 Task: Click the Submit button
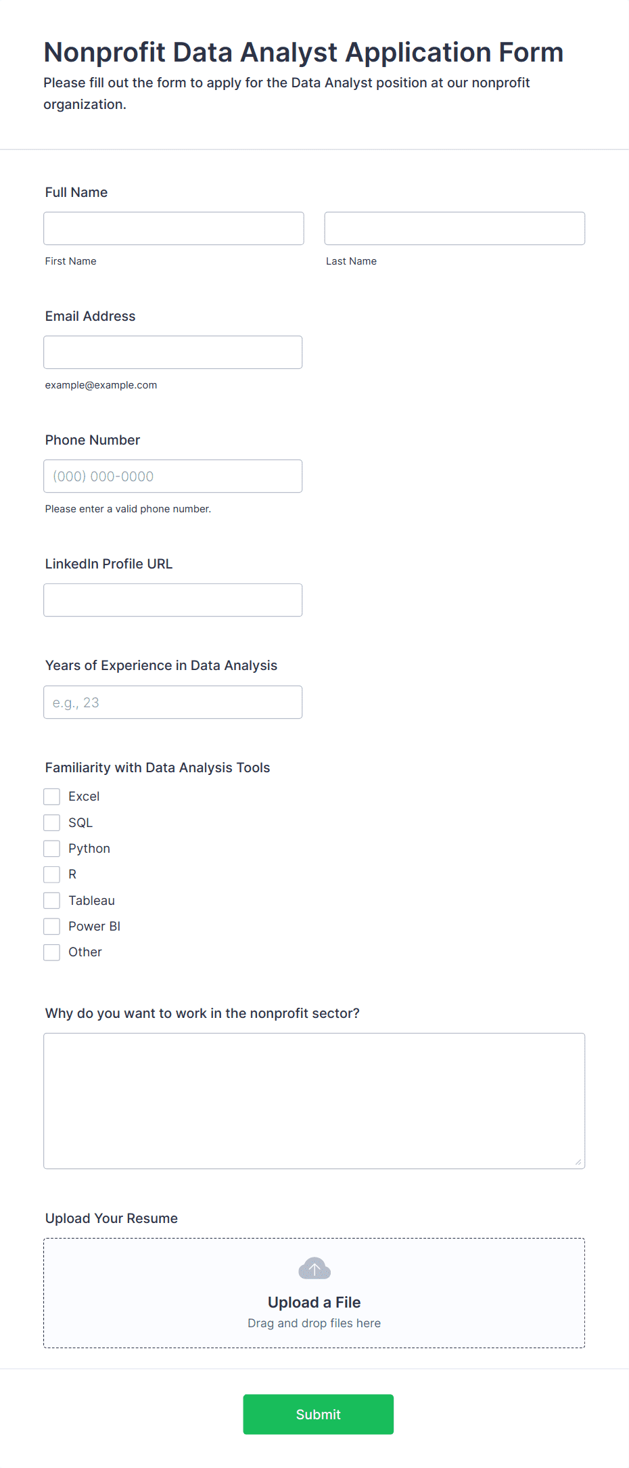coord(319,1414)
